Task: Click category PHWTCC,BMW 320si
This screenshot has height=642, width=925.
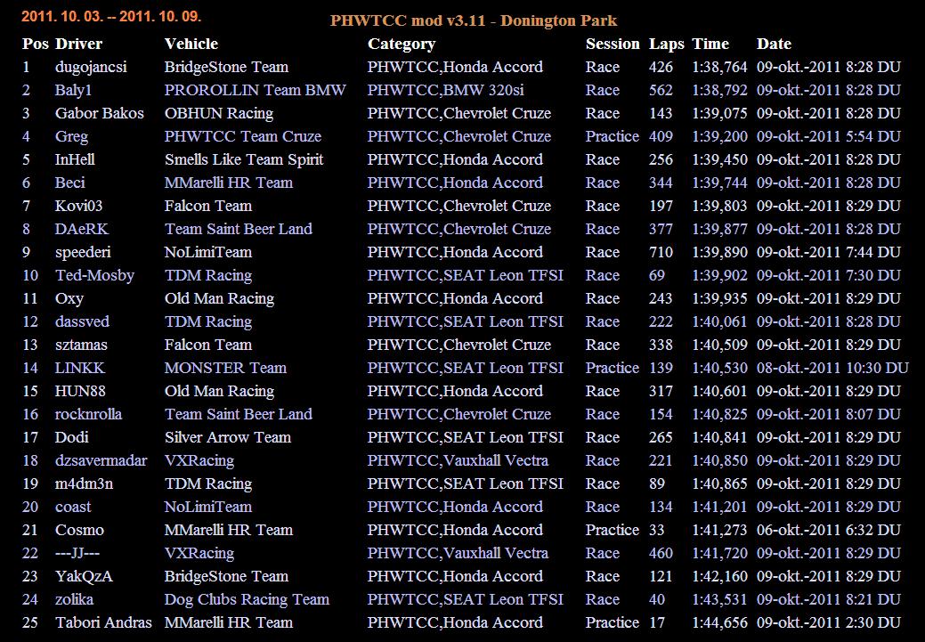Action: tap(445, 90)
